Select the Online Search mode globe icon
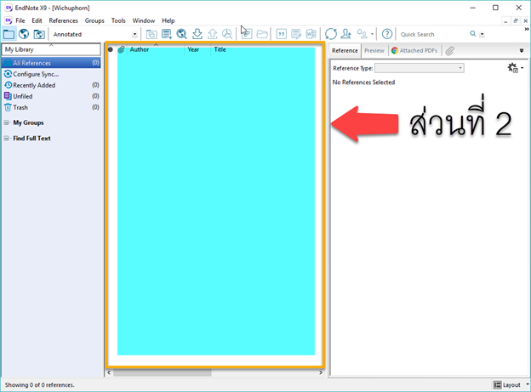531x392 pixels. [24, 34]
